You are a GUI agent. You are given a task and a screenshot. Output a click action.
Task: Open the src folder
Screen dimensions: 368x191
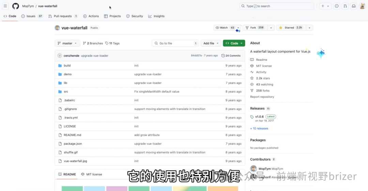[66, 92]
